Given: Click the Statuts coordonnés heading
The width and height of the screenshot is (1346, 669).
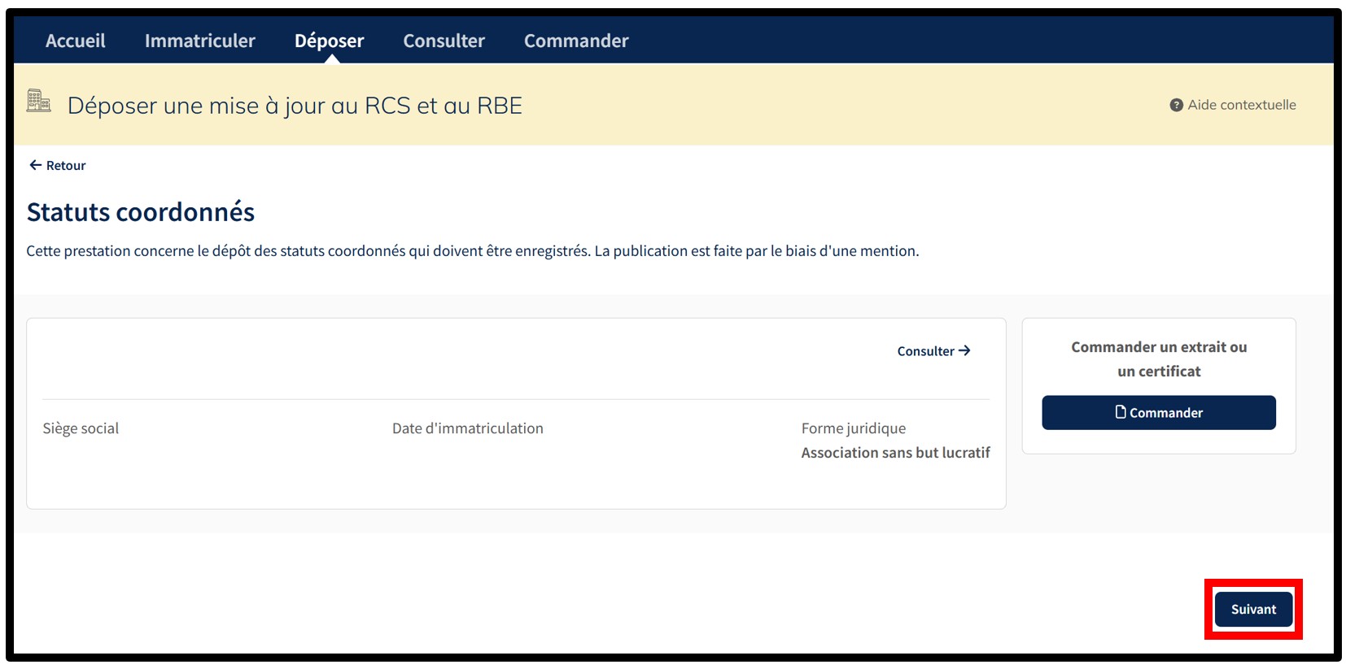Looking at the screenshot, I should (x=141, y=212).
